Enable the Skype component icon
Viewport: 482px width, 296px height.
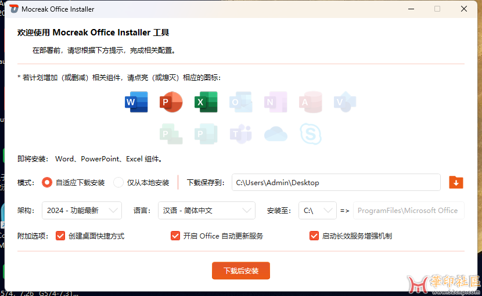click(311, 134)
